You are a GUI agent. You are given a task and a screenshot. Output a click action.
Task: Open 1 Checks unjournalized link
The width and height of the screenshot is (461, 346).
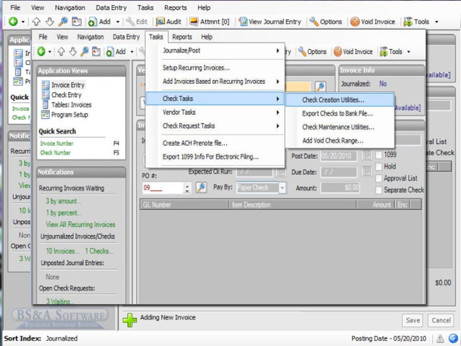pos(99,251)
